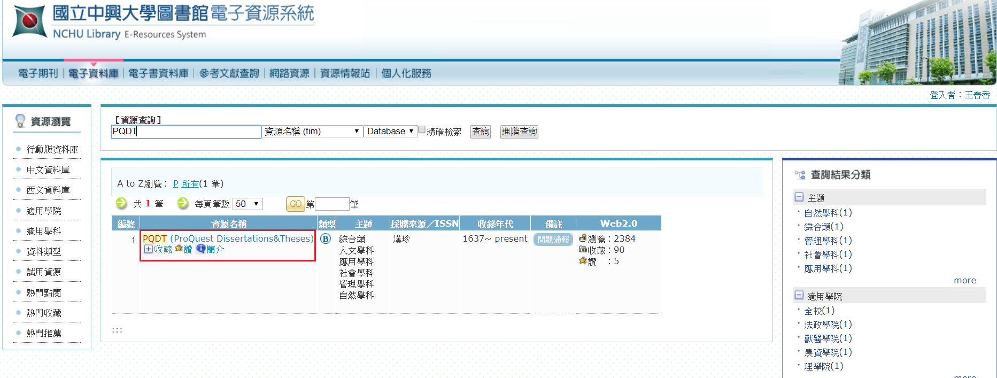The image size is (997, 378).
Task: Click the plus icon next to 收藏
Action: pos(148,249)
